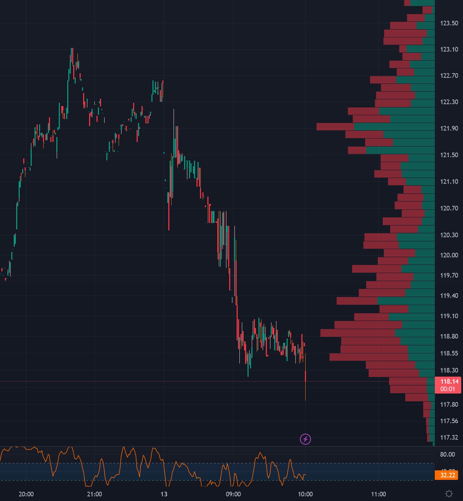Click the 117.80 price axis label
Viewport: 463px width, 501px height.
(x=449, y=404)
